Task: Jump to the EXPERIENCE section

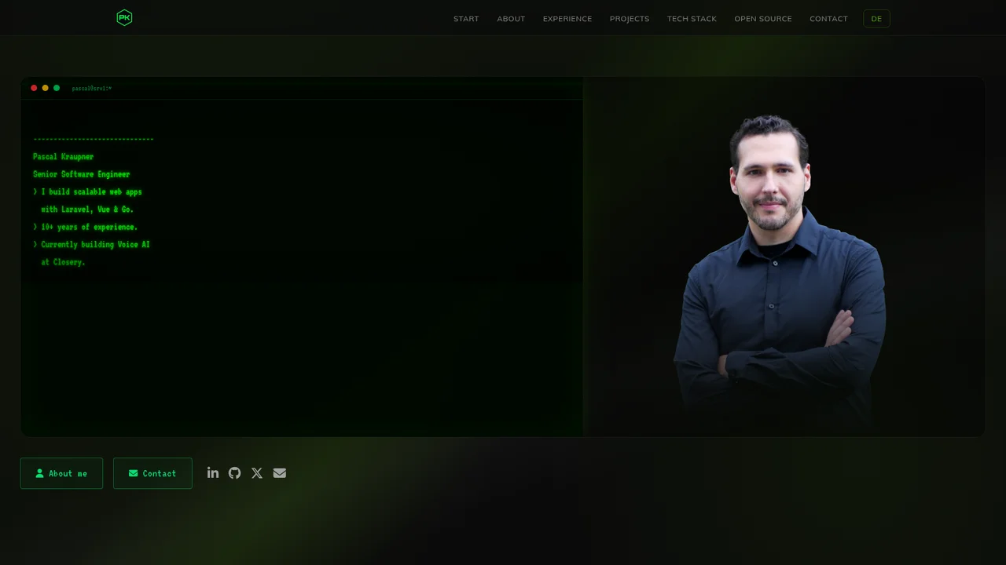Action: pos(567,19)
